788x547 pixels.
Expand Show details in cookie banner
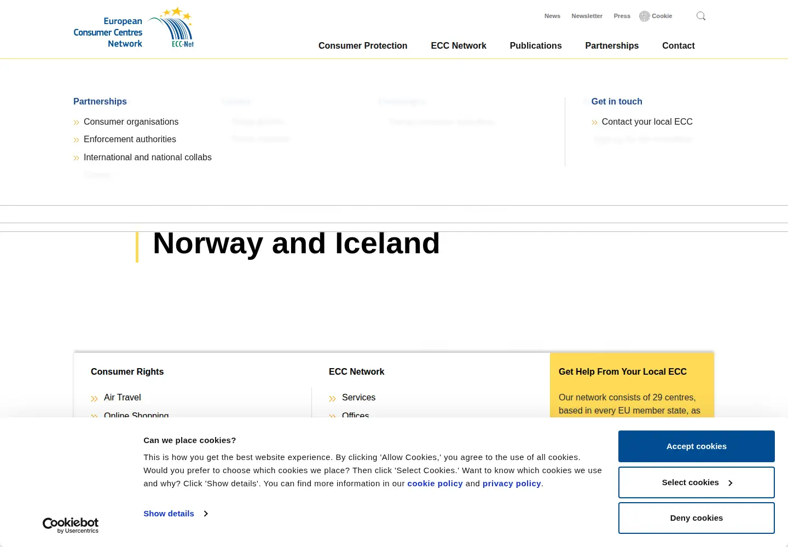(x=175, y=514)
